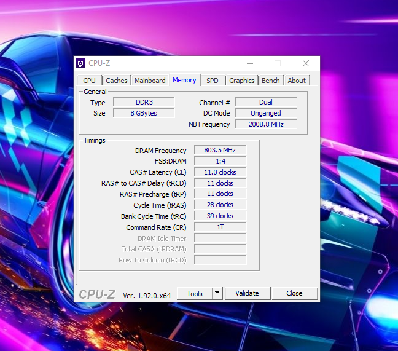The height and width of the screenshot is (351, 398).
Task: Click the NB Frequency value box
Action: 266,124
